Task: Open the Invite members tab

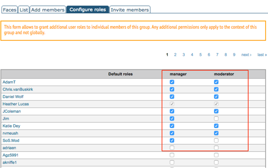Action: [x=129, y=10]
